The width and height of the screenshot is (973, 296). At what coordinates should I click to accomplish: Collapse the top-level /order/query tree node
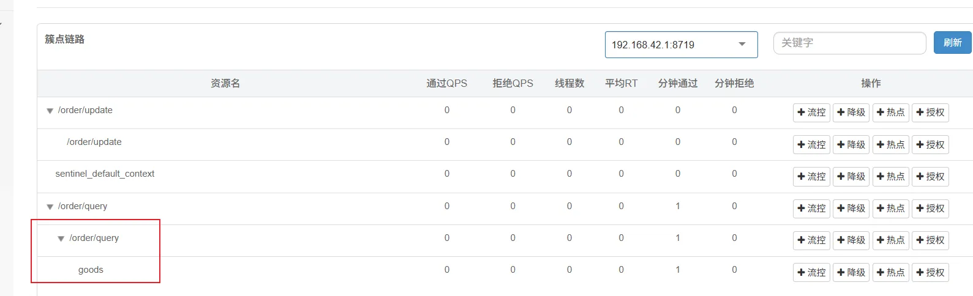click(x=50, y=207)
